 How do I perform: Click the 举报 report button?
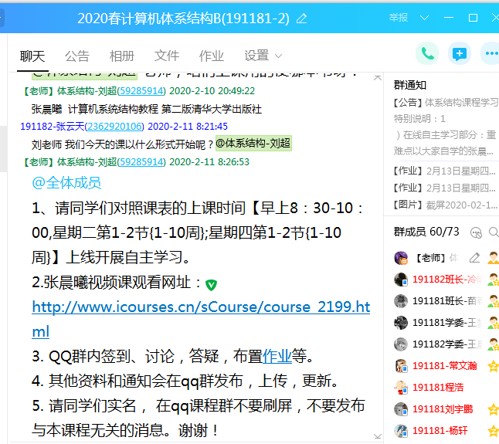399,18
